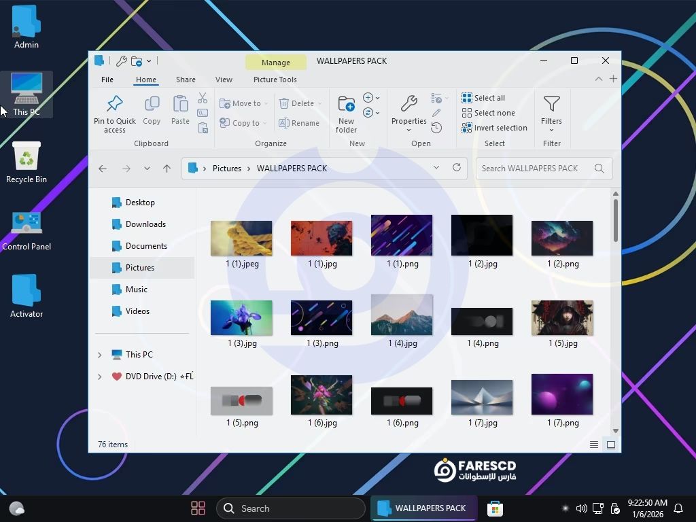Go up one folder level arrow
The width and height of the screenshot is (696, 522).
(167, 169)
